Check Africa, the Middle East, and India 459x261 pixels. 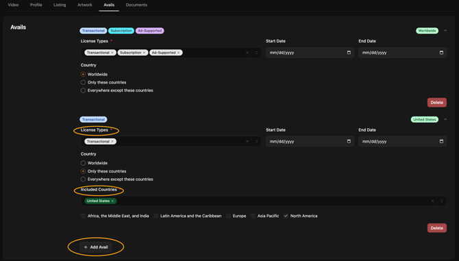[83, 216]
